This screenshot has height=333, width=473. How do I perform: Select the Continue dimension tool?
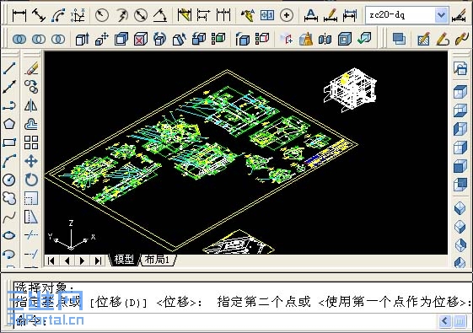223,15
